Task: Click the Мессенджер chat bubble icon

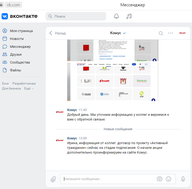Action: [x=5, y=46]
